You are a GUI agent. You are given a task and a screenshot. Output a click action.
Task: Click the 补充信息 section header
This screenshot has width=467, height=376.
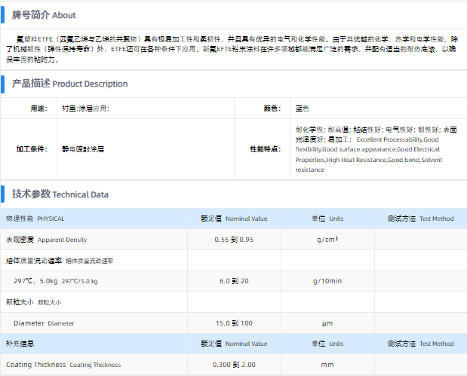tap(20, 344)
